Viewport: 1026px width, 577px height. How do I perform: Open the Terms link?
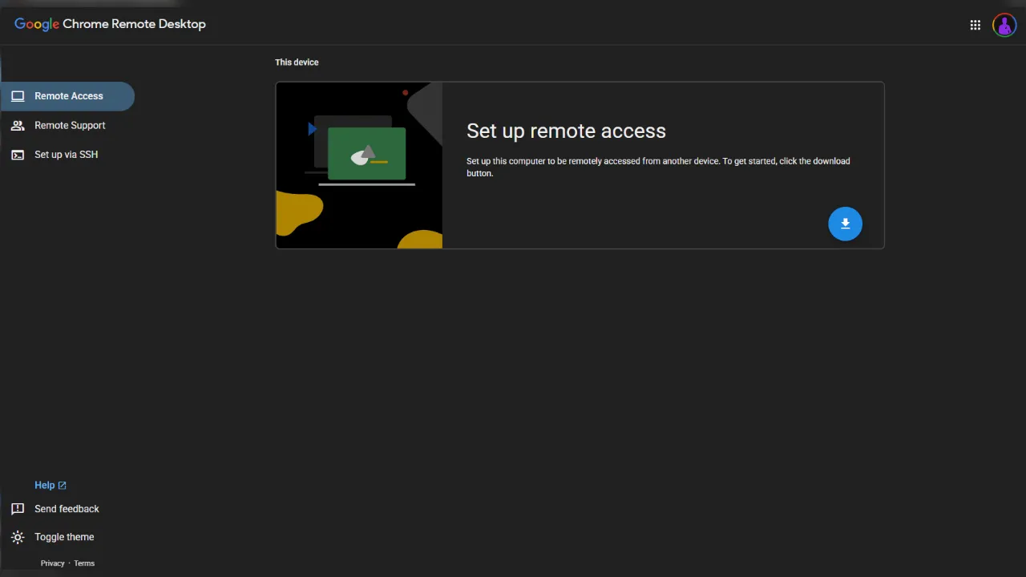click(84, 563)
